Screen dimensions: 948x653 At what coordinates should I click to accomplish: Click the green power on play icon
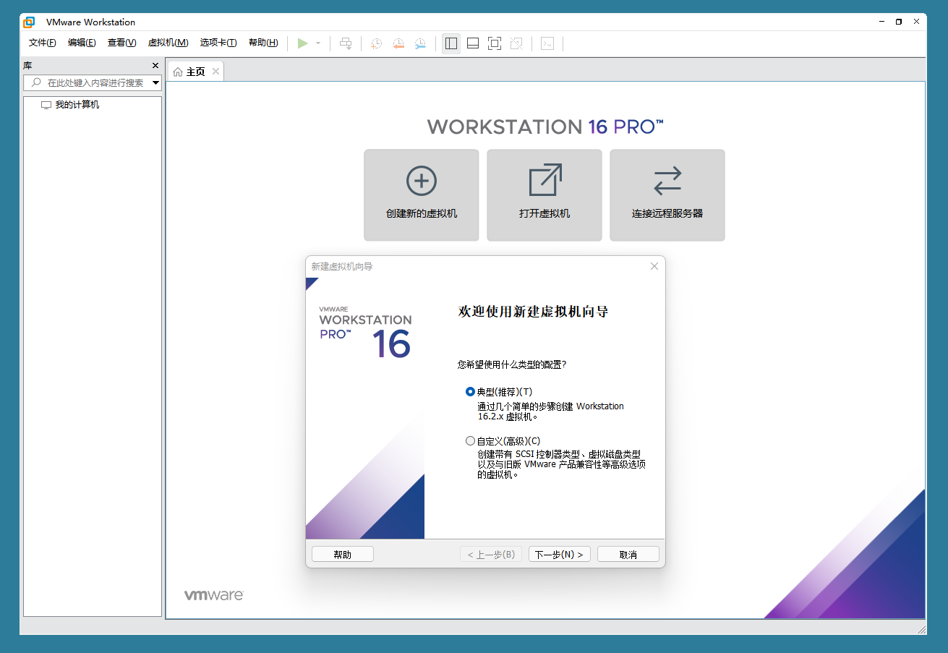(302, 43)
